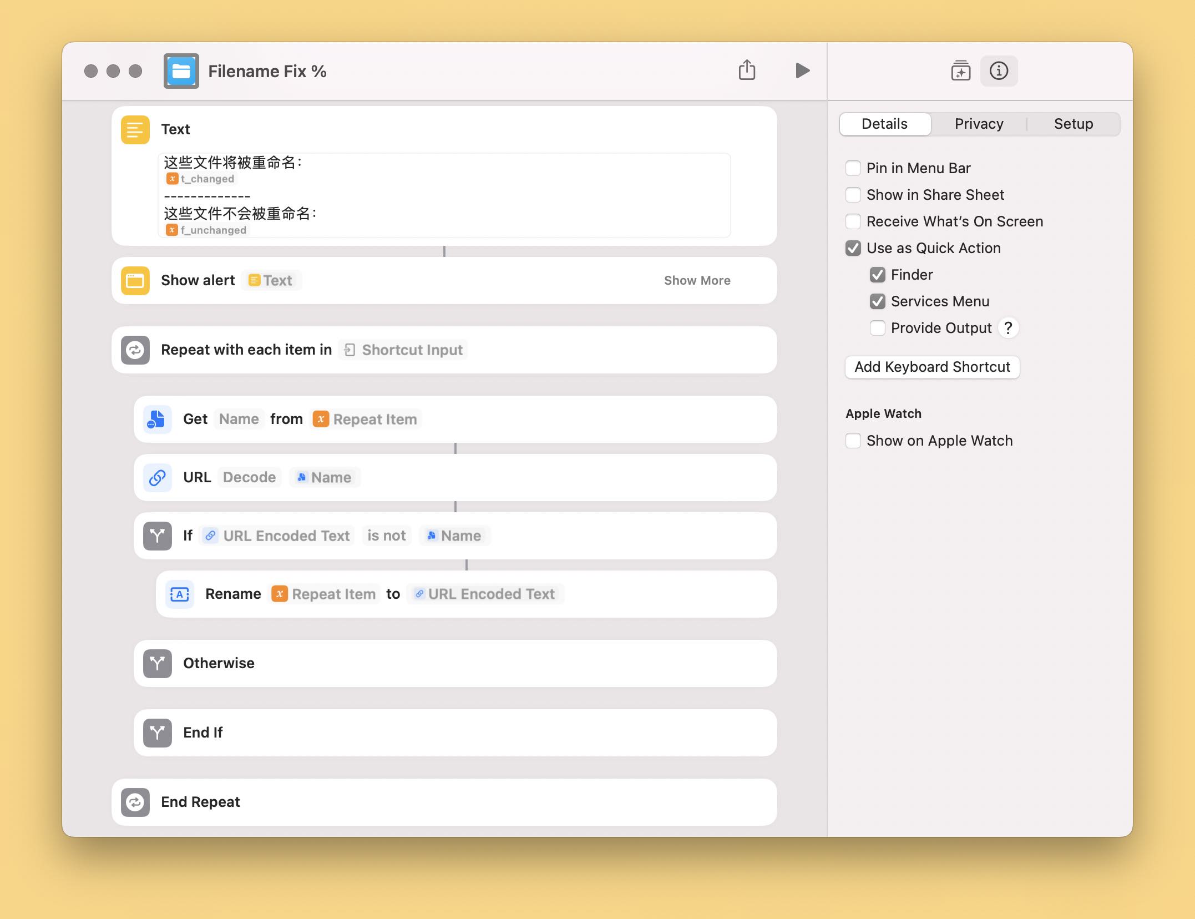Enable Show on Apple Watch

coord(853,441)
